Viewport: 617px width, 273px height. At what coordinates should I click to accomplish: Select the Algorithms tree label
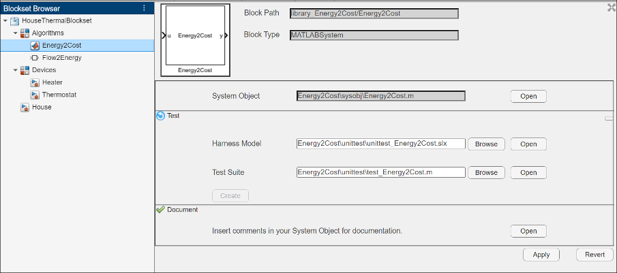click(x=48, y=33)
